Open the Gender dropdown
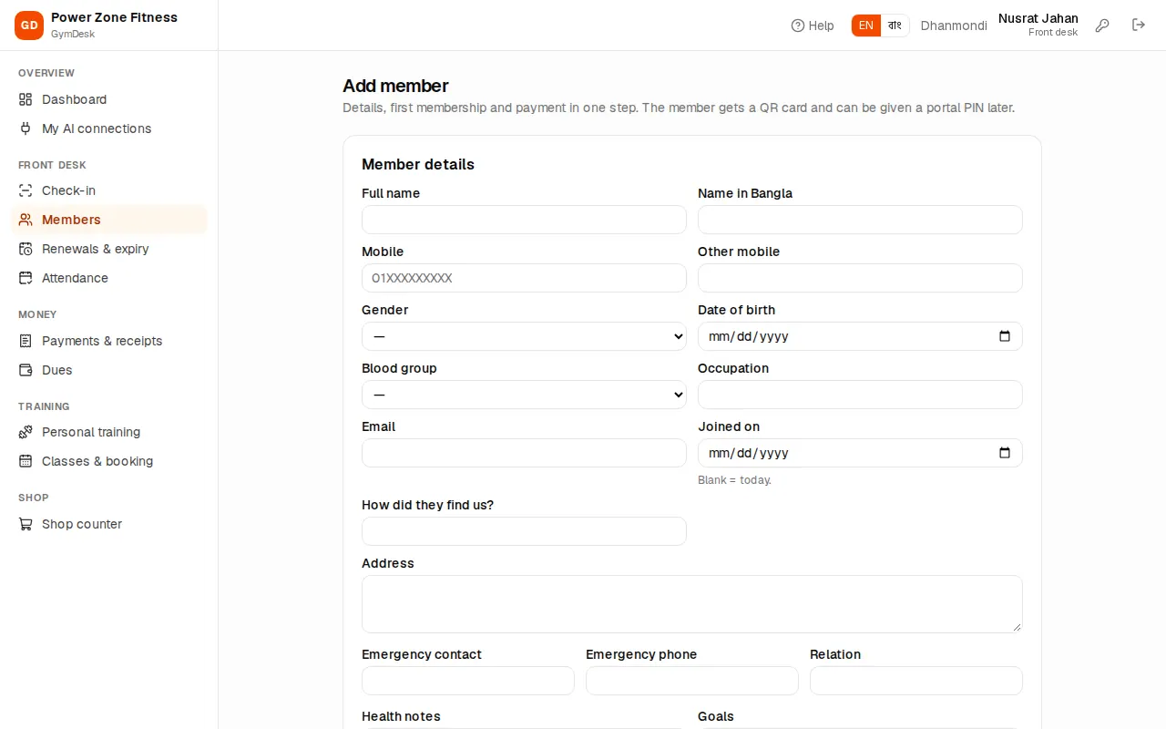Viewport: 1166px width, 729px height. [x=524, y=336]
